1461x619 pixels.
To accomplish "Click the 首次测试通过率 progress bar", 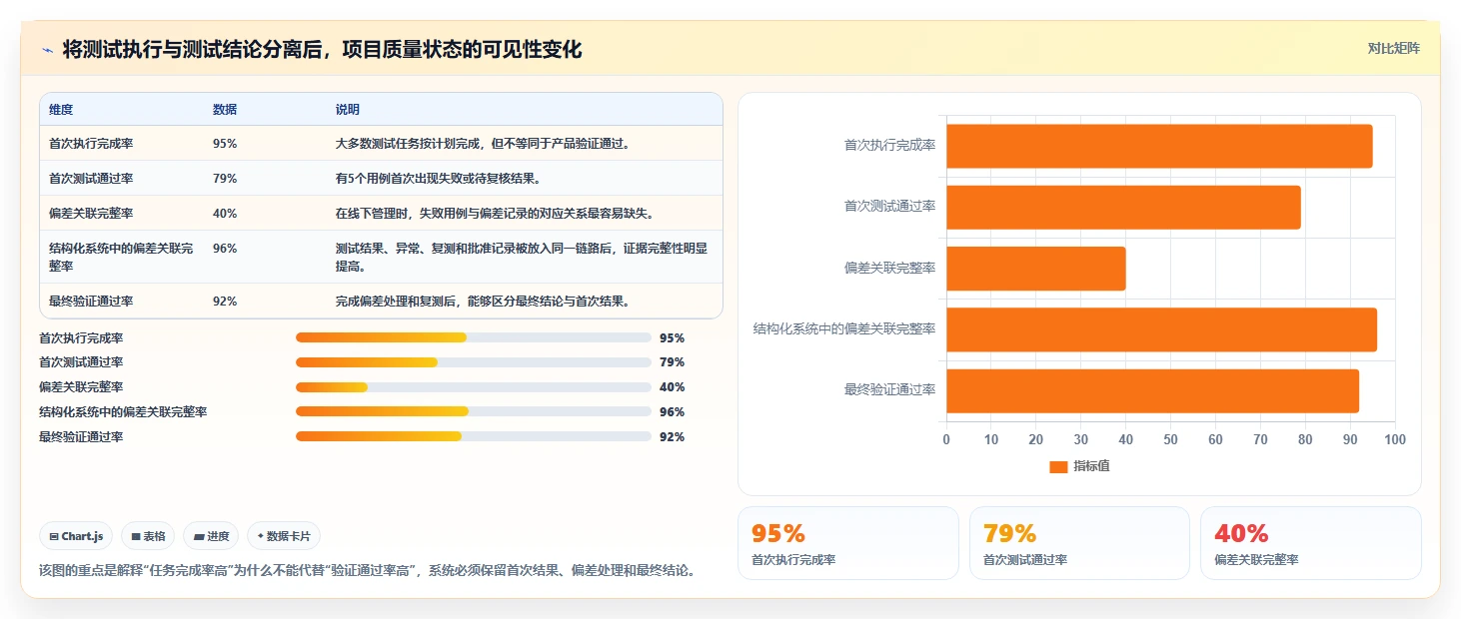I will click(x=474, y=362).
